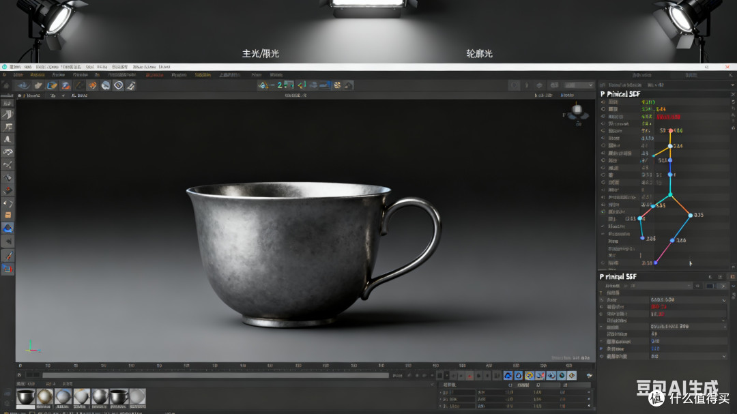Select the blue boat-shaped tool in top toolbar
The width and height of the screenshot is (737, 414).
pyautogui.click(x=23, y=85)
